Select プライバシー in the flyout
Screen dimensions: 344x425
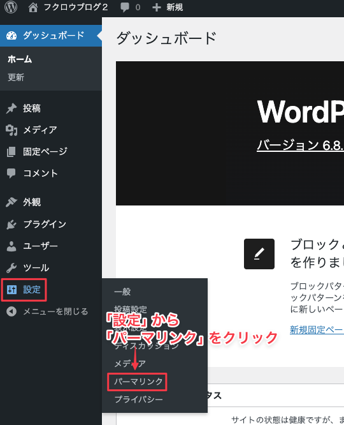(139, 399)
